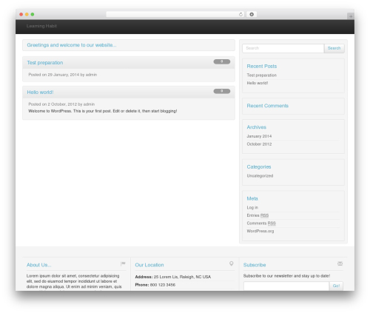The width and height of the screenshot is (370, 313).
Task: Click the round browser toolbar button
Action: click(x=252, y=15)
